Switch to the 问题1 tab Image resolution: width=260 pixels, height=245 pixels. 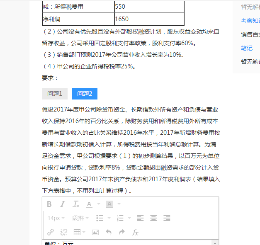pos(55,94)
